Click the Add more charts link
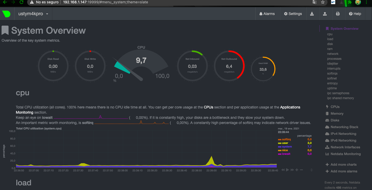 343,165
